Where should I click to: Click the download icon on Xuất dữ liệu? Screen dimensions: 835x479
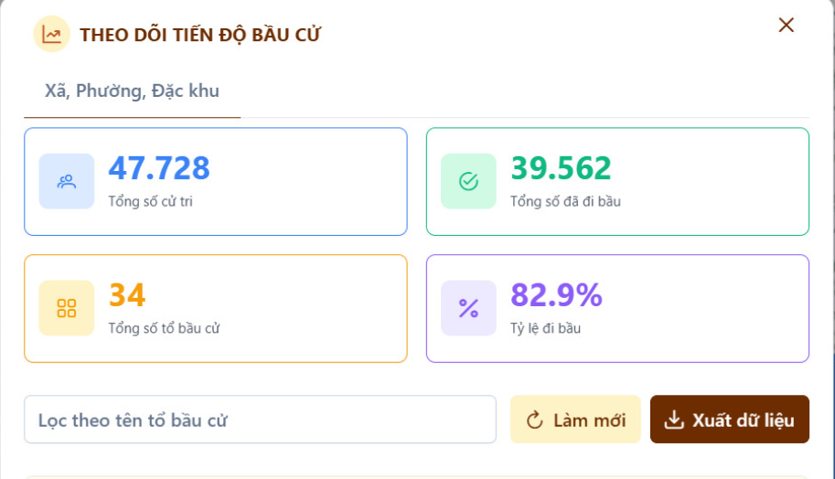click(x=674, y=420)
